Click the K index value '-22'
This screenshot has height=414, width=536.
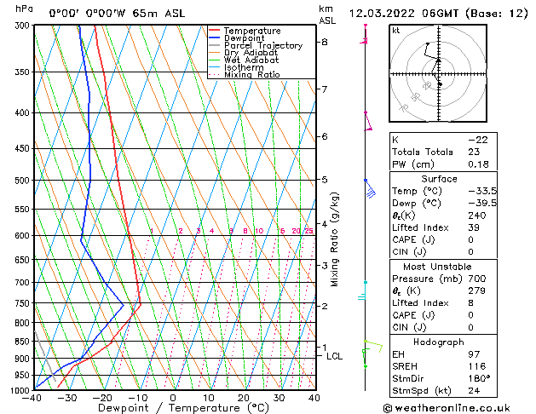(x=478, y=140)
